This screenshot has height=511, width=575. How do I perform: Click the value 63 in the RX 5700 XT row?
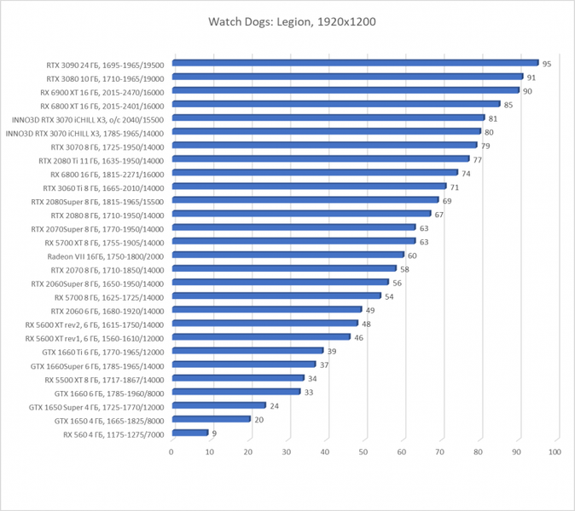(424, 242)
